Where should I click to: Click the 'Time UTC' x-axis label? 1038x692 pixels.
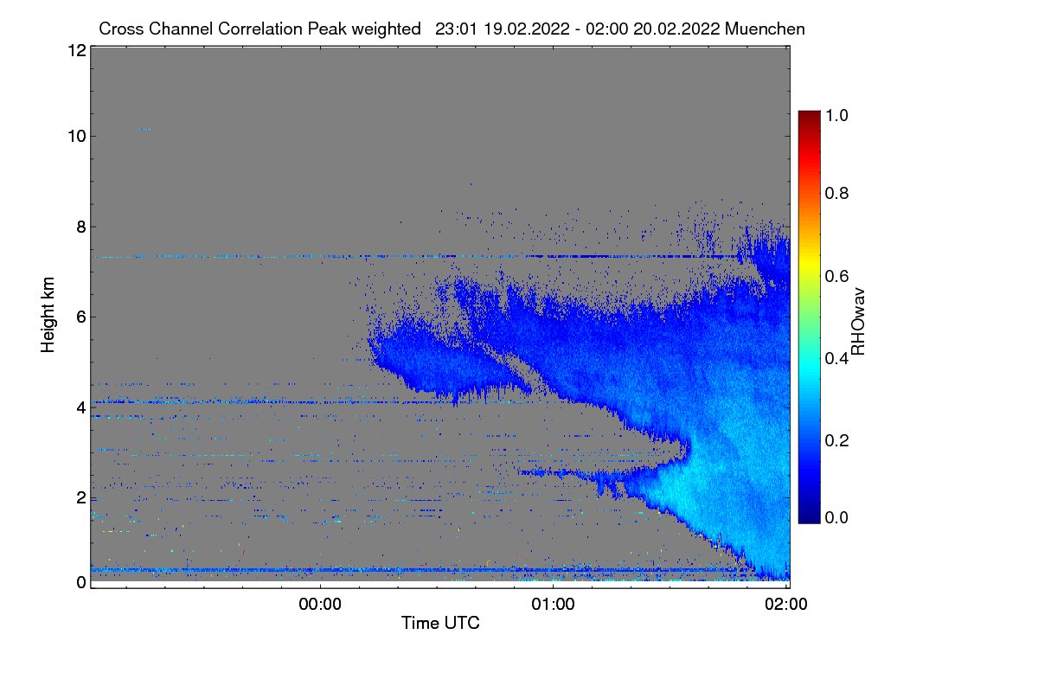pyautogui.click(x=440, y=623)
